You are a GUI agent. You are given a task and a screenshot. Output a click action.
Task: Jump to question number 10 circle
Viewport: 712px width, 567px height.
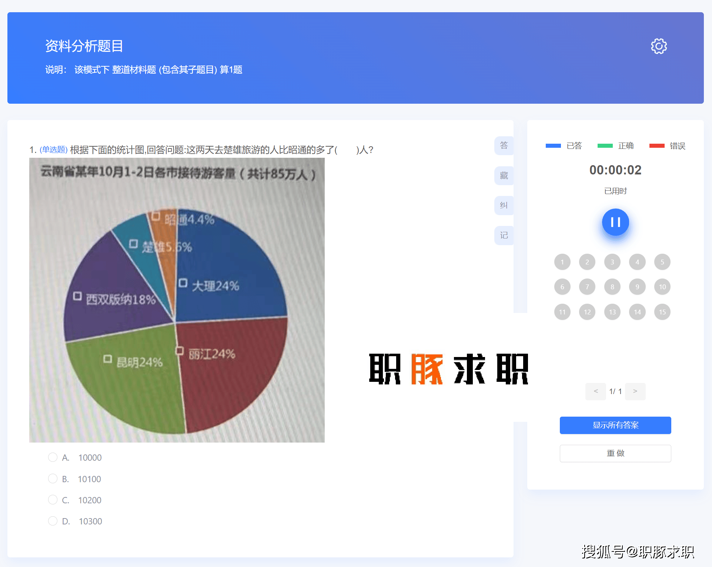[662, 287]
